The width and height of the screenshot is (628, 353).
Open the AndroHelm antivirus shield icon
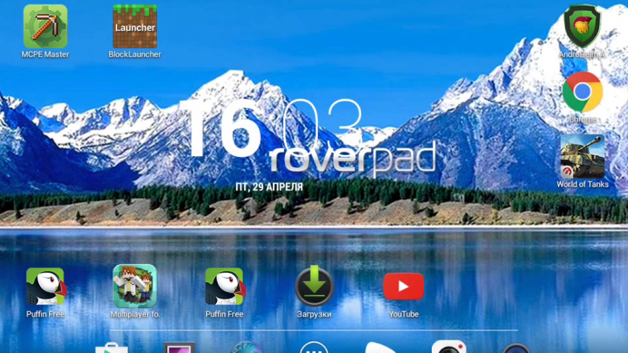[582, 26]
